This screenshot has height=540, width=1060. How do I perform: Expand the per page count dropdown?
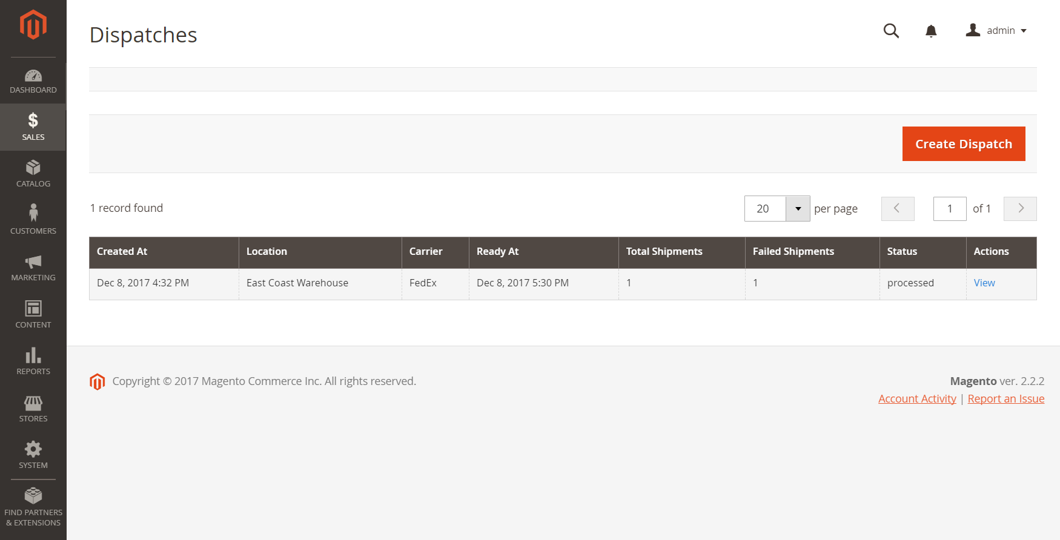798,209
